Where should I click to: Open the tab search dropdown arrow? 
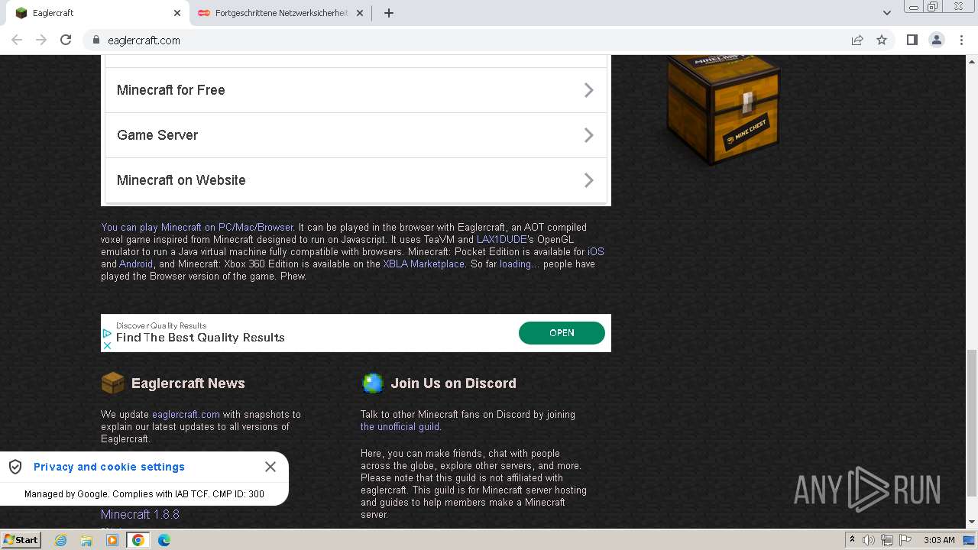pyautogui.click(x=886, y=13)
